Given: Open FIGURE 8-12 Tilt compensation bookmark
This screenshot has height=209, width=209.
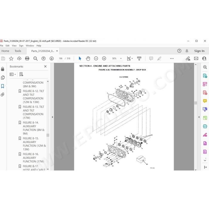Looking at the screenshot, I should [x=33, y=96].
